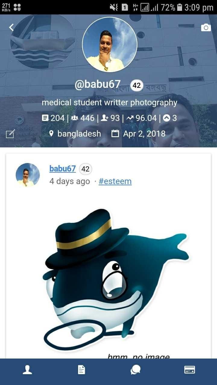Image resolution: width=217 pixels, height=385 pixels.
Task: Tap the upvote circle icon showing 3
Action: tap(166, 118)
